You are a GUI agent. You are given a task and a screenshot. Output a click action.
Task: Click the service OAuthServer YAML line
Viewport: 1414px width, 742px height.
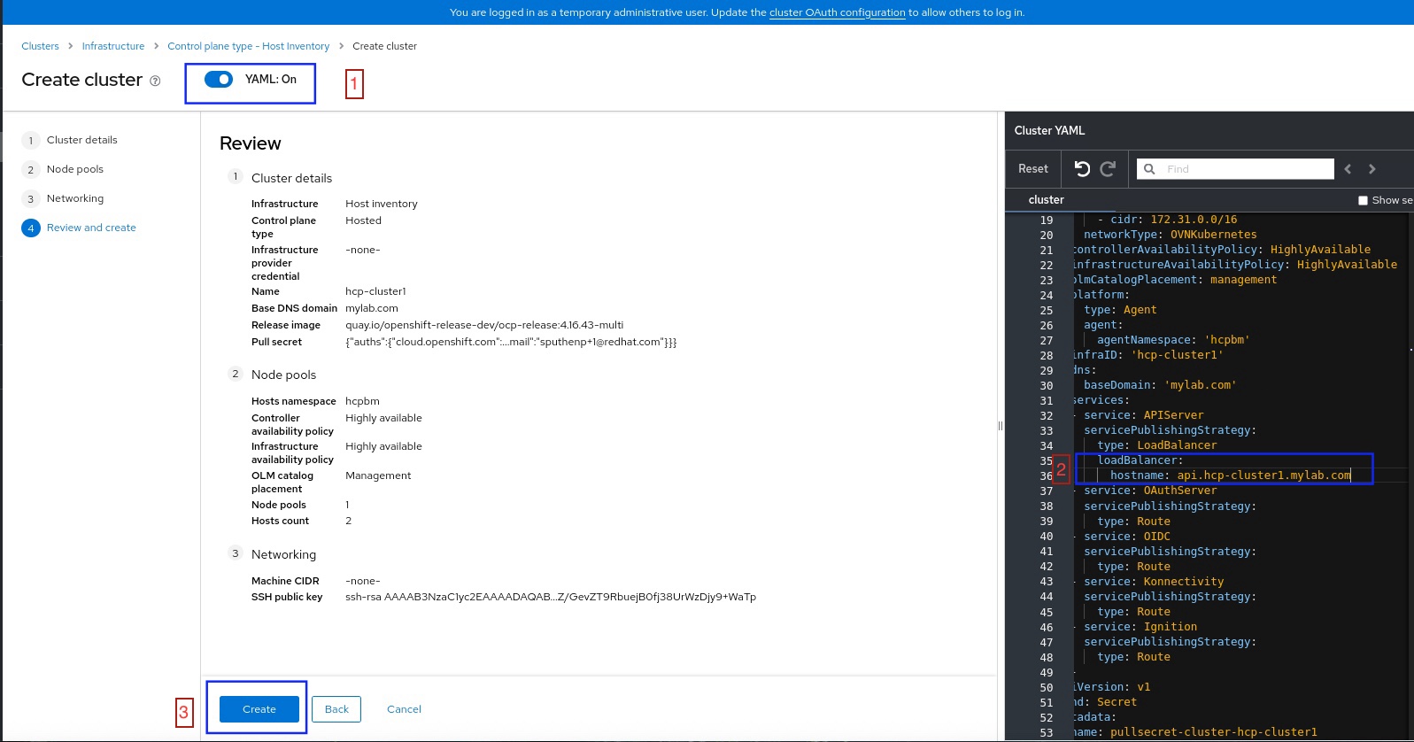1150,491
